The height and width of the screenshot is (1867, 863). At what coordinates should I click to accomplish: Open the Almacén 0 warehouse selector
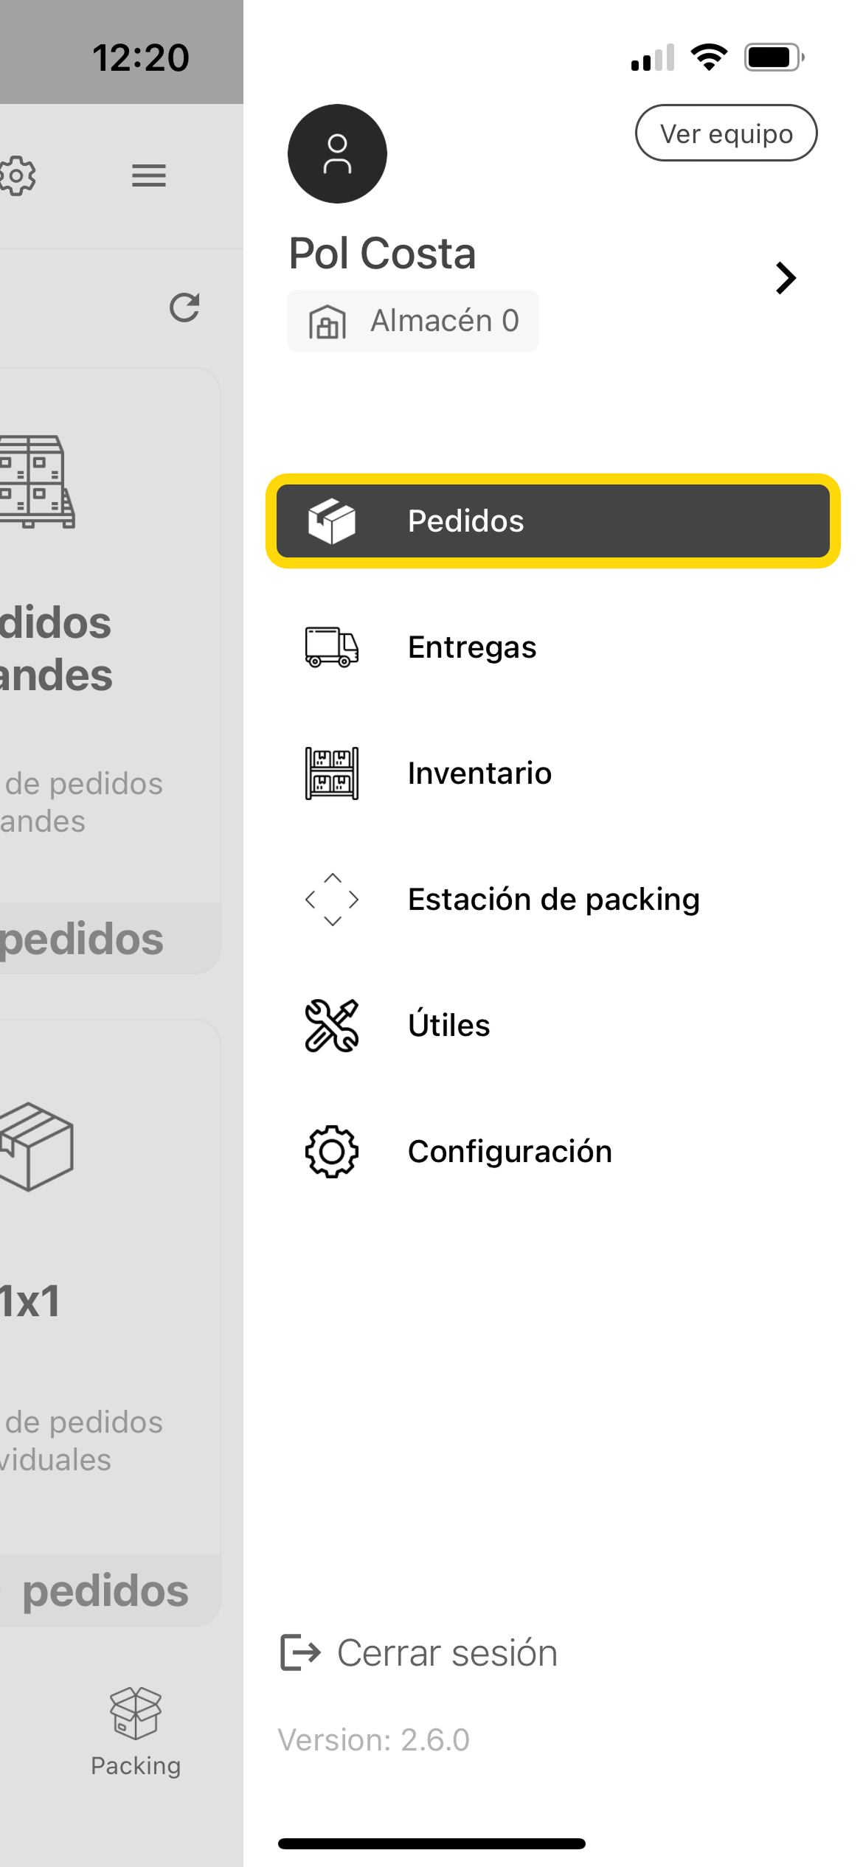click(413, 321)
